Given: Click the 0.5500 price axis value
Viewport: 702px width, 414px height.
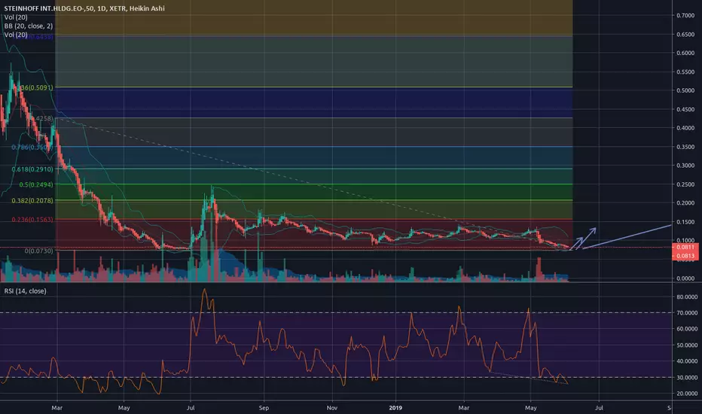Looking at the screenshot, I should coord(685,72).
